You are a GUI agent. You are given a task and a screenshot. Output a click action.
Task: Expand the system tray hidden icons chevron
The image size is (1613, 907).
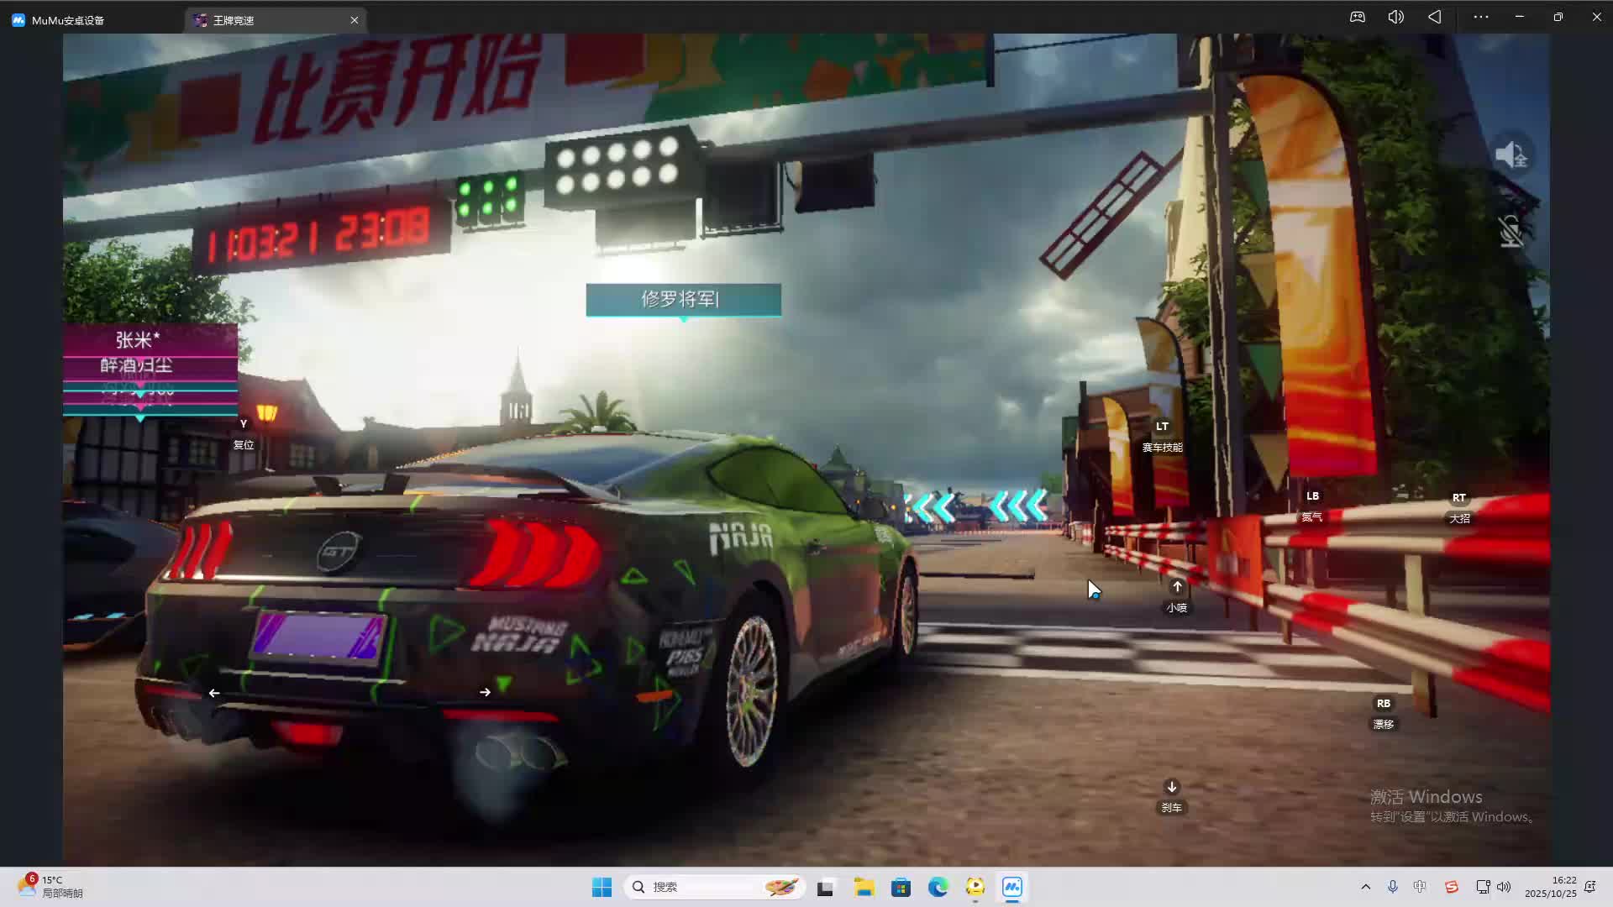tap(1365, 887)
